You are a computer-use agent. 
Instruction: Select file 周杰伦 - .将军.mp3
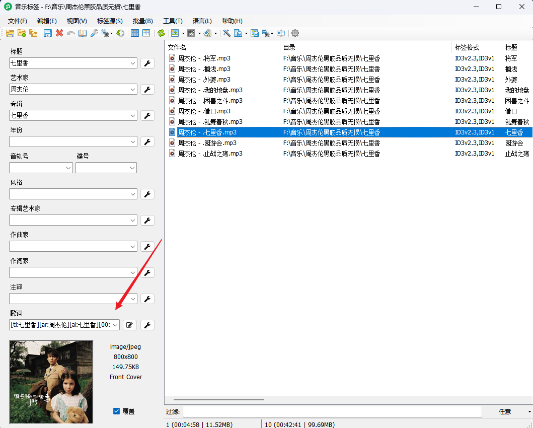click(x=204, y=58)
